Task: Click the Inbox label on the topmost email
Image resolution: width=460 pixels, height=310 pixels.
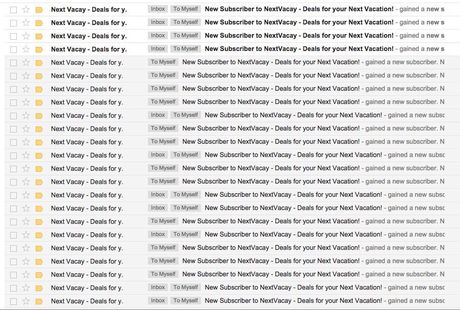Action: tap(158, 9)
